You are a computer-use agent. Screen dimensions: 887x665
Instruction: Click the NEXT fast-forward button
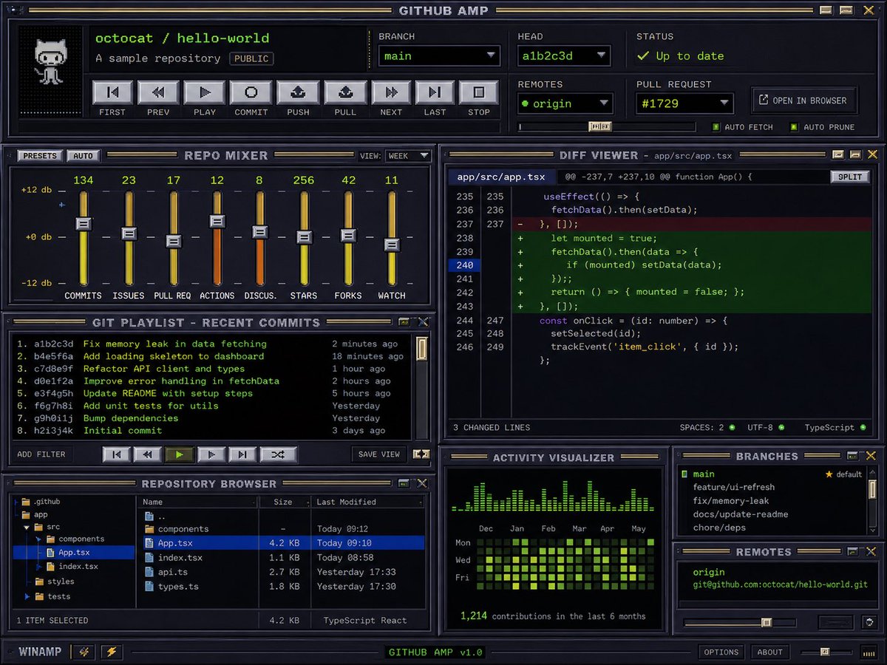click(x=391, y=93)
